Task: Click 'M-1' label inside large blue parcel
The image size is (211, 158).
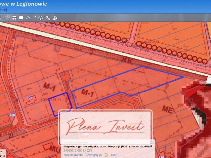Action: tap(88, 93)
